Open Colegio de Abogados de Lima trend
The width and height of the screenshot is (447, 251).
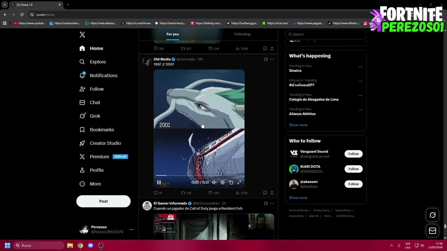314,99
